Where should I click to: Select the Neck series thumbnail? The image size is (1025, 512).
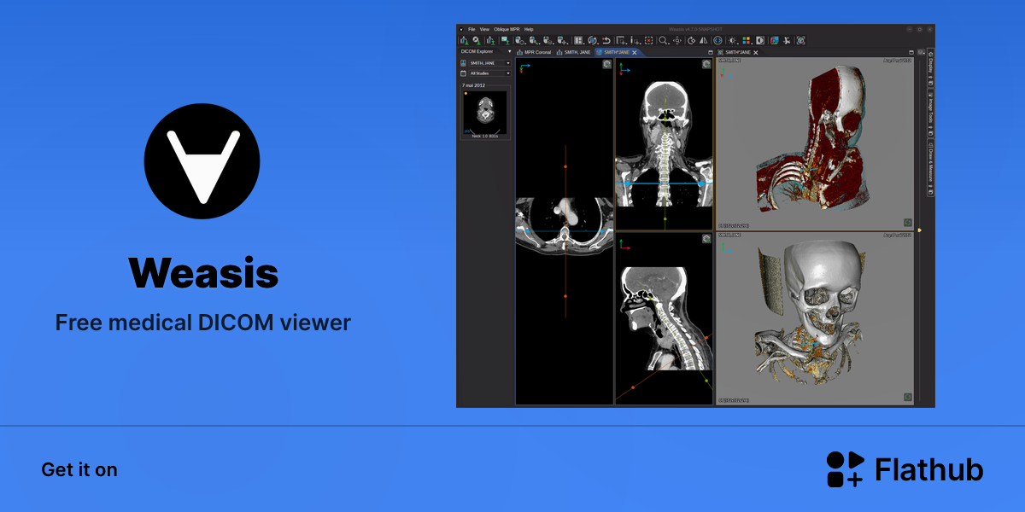point(485,112)
